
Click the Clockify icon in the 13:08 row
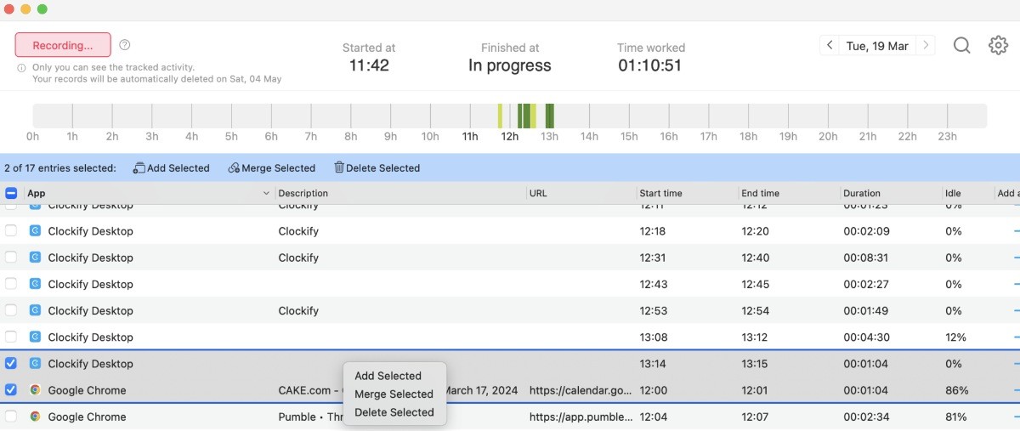tap(35, 337)
